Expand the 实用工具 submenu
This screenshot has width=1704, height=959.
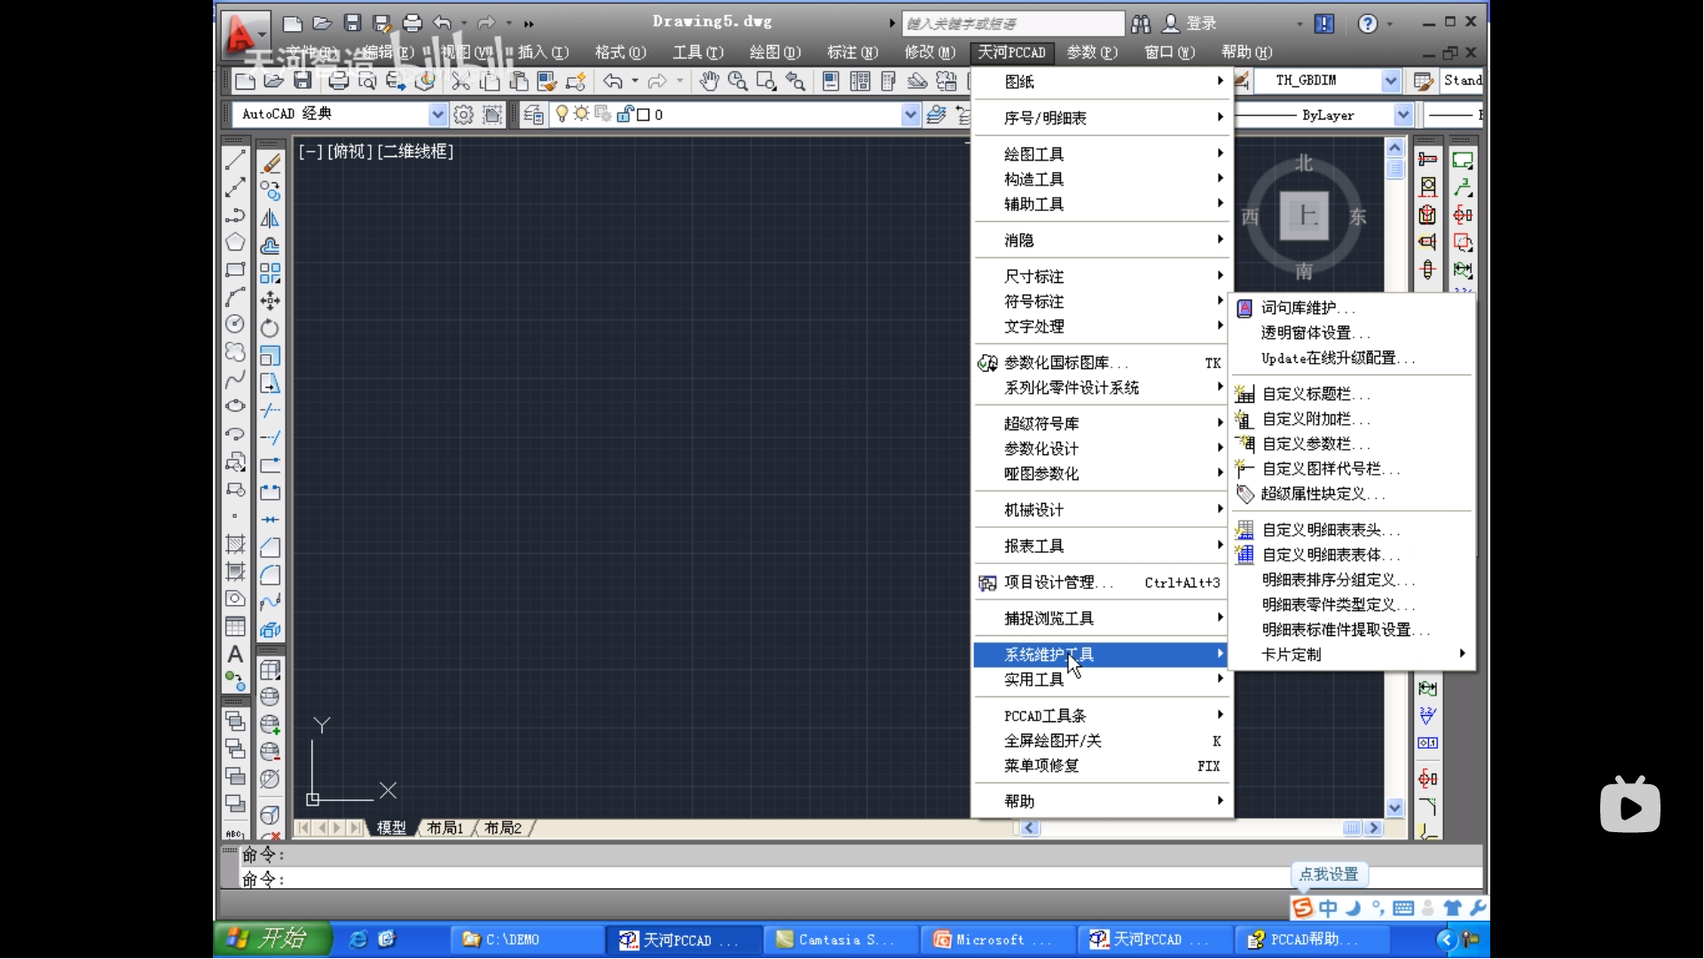[x=1099, y=680]
